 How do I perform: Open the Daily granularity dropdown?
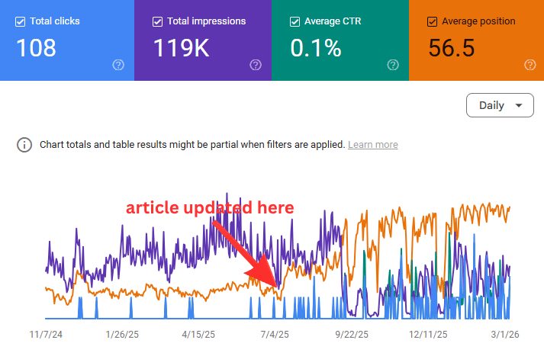coord(500,105)
